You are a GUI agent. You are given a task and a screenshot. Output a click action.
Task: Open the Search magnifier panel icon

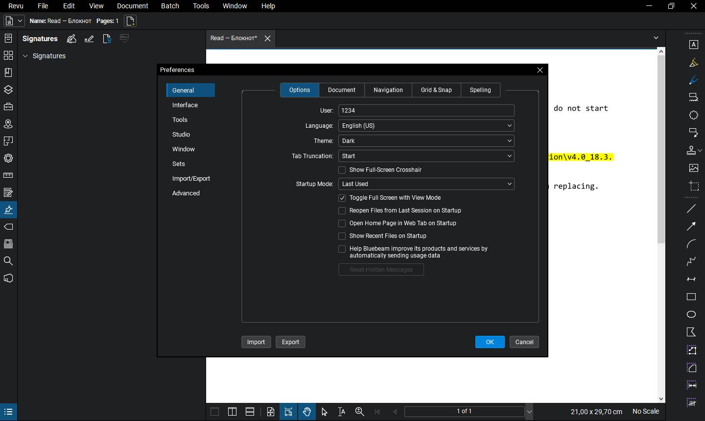8,261
